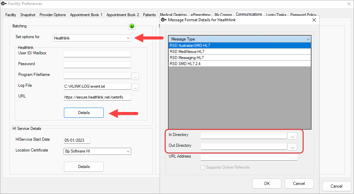The height and width of the screenshot is (194, 354).
Task: Confirm with OK in Message Format dialog
Action: pyautogui.click(x=267, y=184)
